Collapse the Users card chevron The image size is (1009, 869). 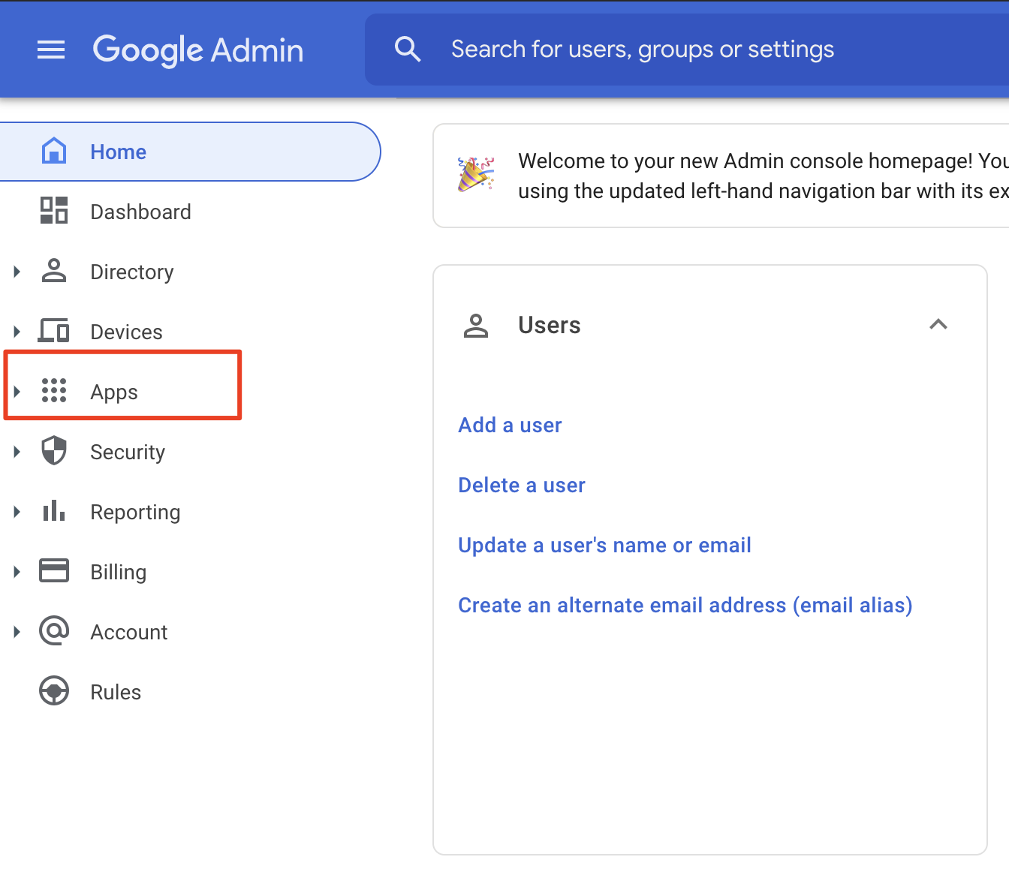[x=938, y=324]
